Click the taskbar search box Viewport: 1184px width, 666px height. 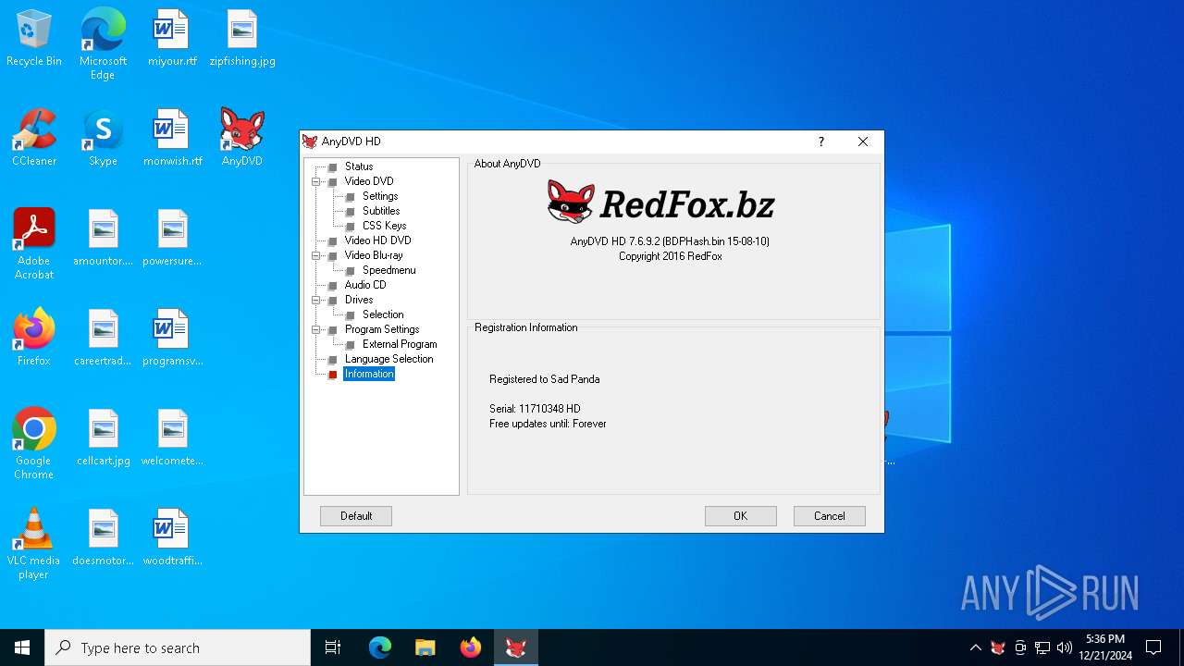[x=178, y=647]
